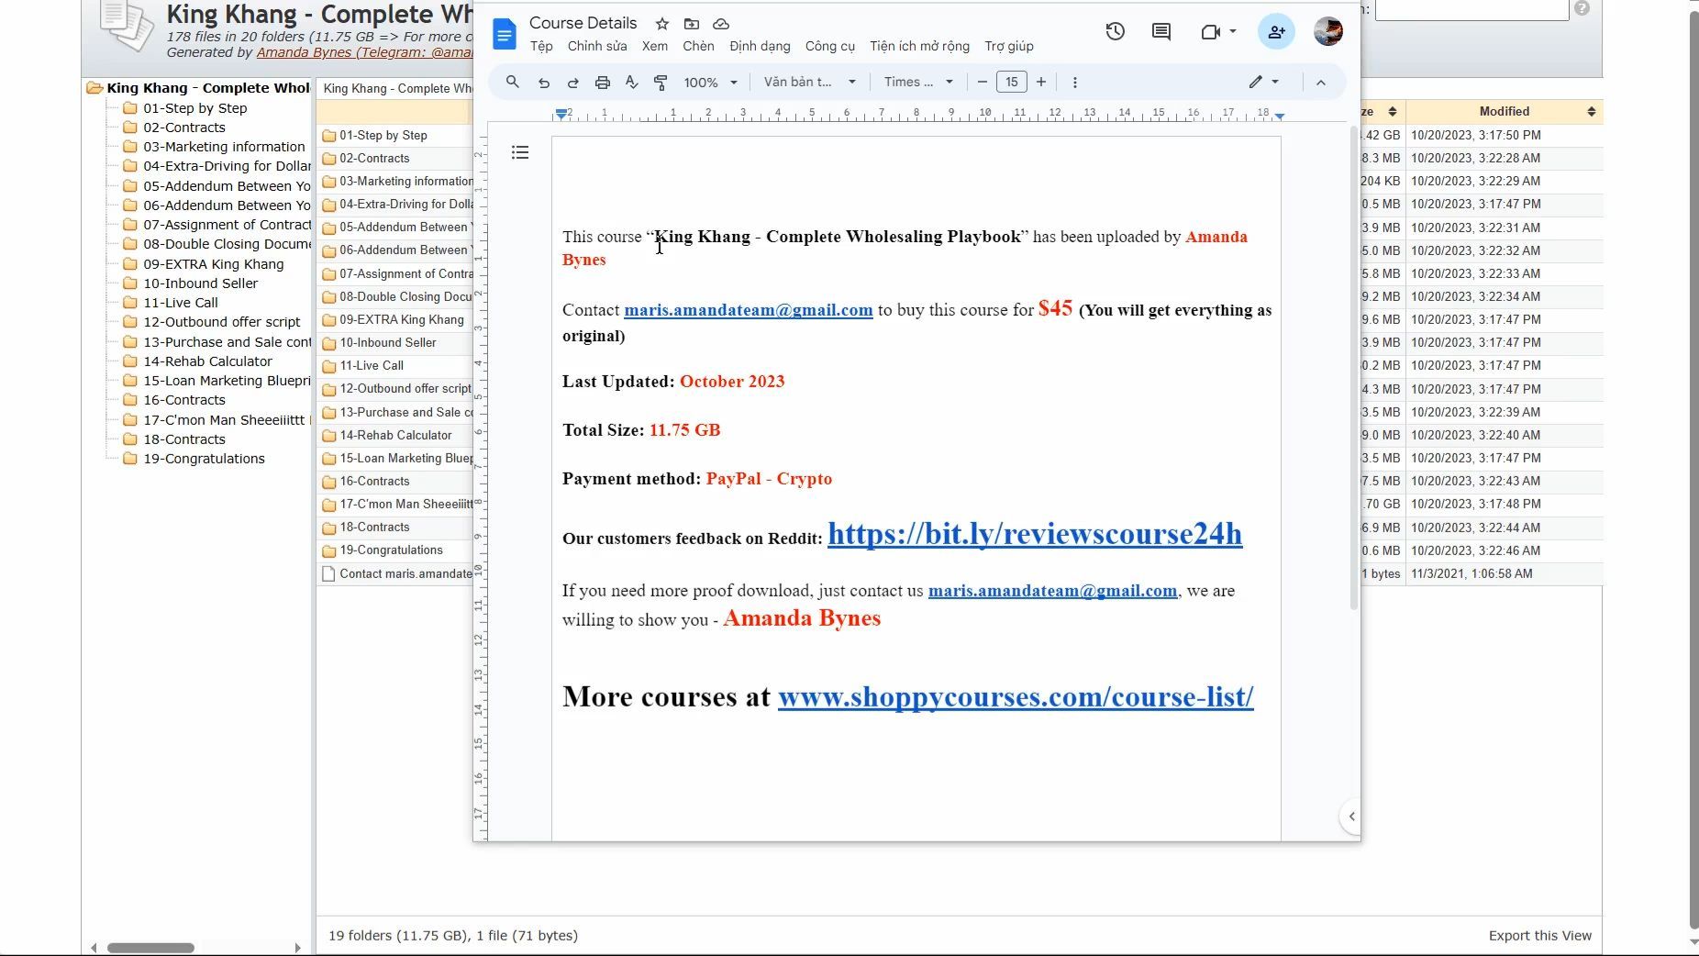Show the document outline icon
Image resolution: width=1699 pixels, height=956 pixels.
(520, 152)
